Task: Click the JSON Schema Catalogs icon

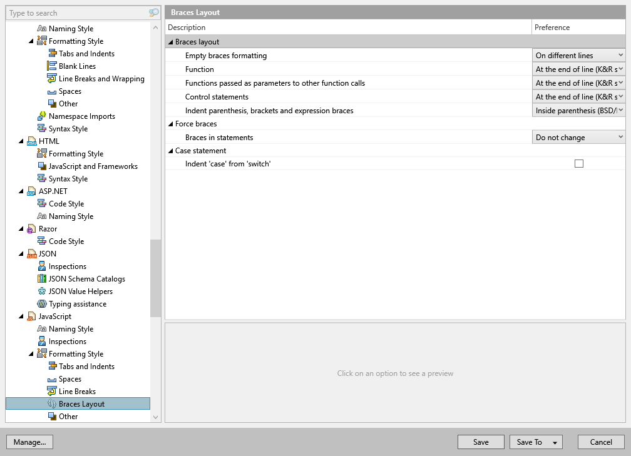Action: 42,279
